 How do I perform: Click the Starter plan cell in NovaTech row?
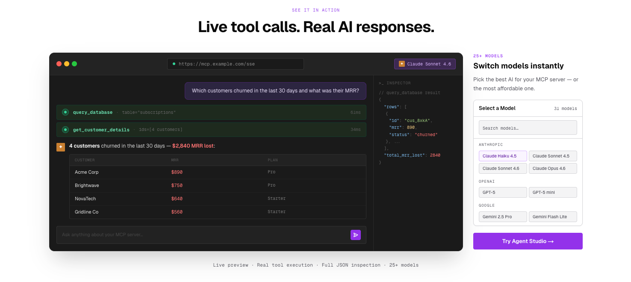277,199
